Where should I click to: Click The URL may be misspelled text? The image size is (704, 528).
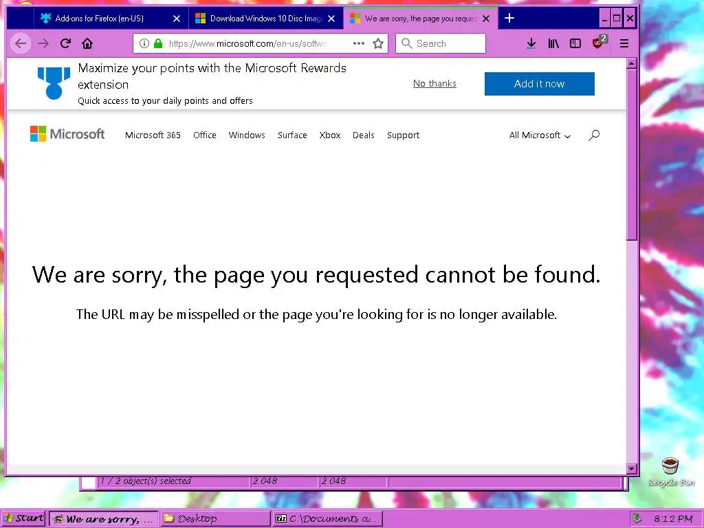pyautogui.click(x=316, y=314)
